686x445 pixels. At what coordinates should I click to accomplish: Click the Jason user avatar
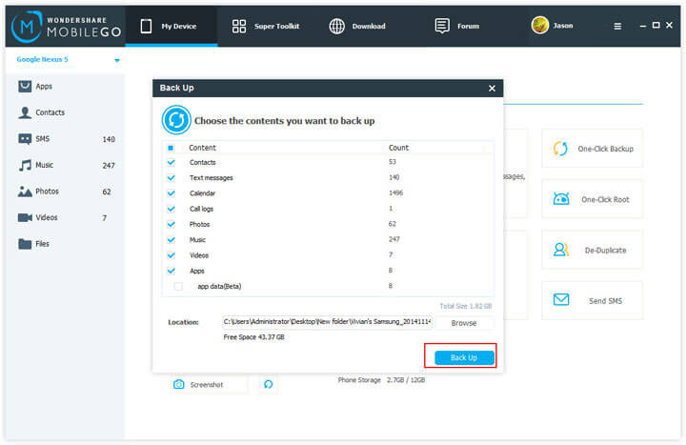(540, 26)
